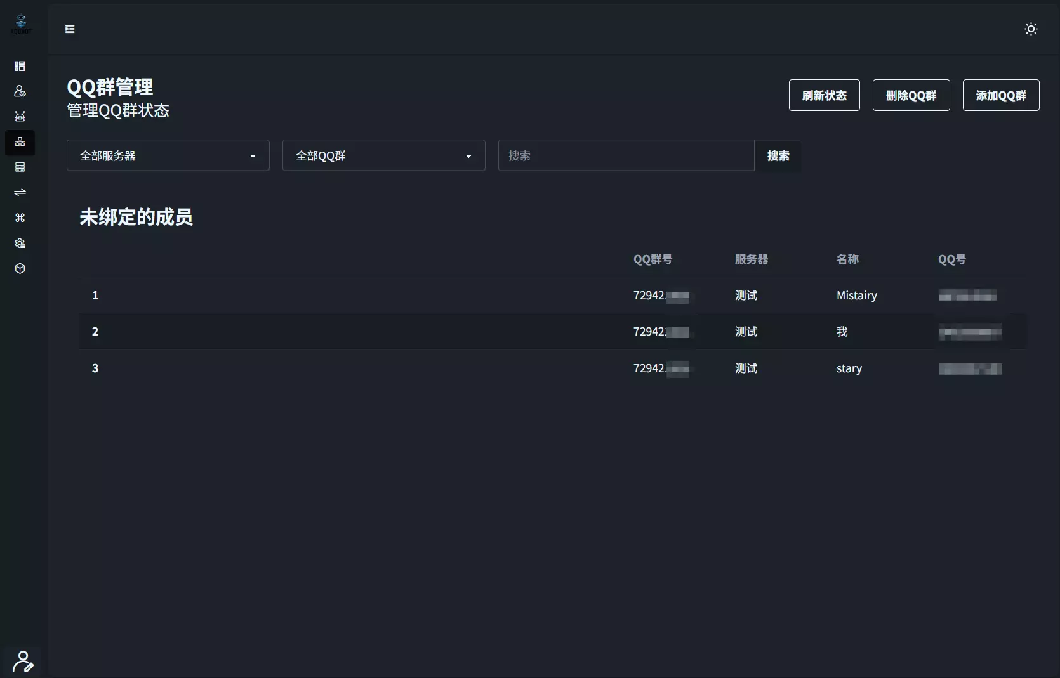1060x678 pixels.
Task: Toggle light theme with the sun icon
Action: pos(1031,29)
